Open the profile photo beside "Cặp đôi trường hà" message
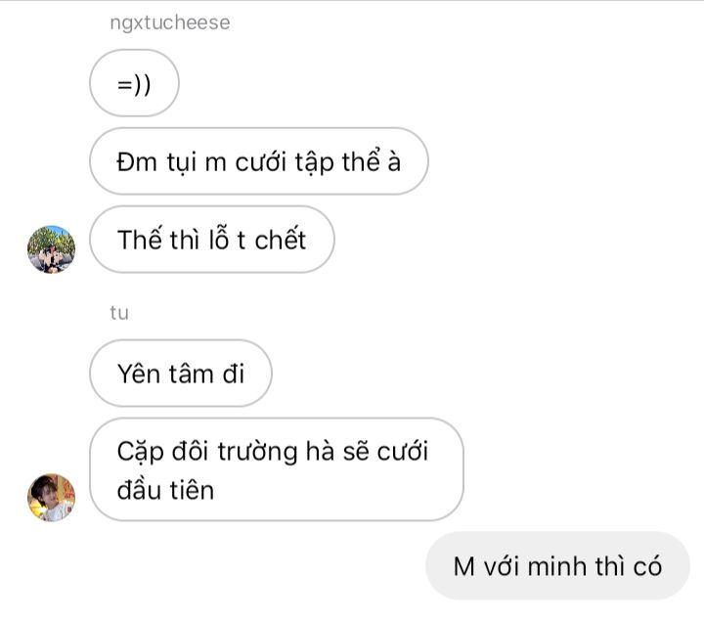 point(51,497)
